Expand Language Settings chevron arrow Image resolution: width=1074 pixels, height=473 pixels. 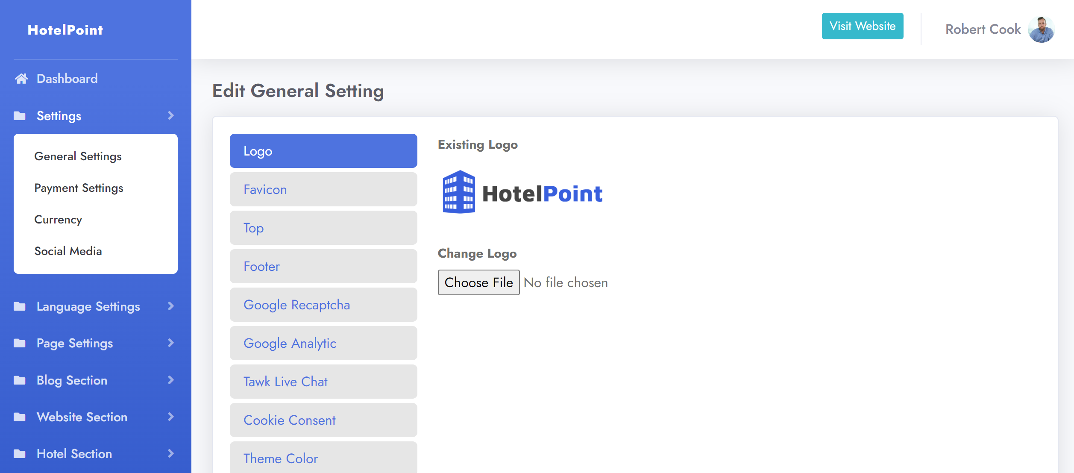171,306
